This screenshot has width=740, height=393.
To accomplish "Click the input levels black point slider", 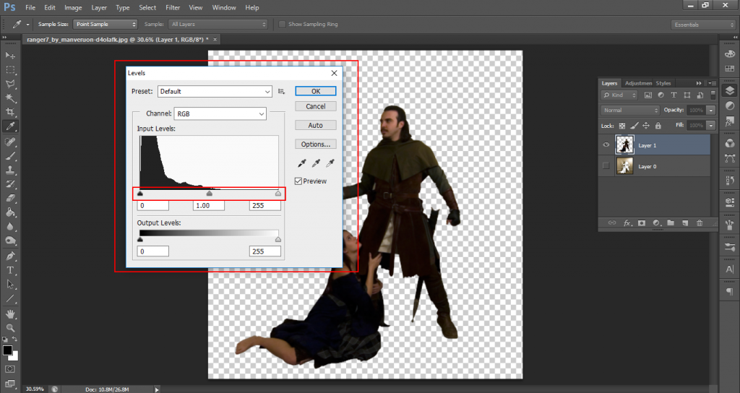I will point(140,194).
